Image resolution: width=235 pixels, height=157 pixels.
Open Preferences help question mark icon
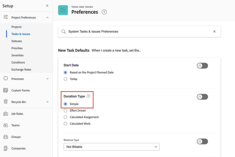point(104,12)
